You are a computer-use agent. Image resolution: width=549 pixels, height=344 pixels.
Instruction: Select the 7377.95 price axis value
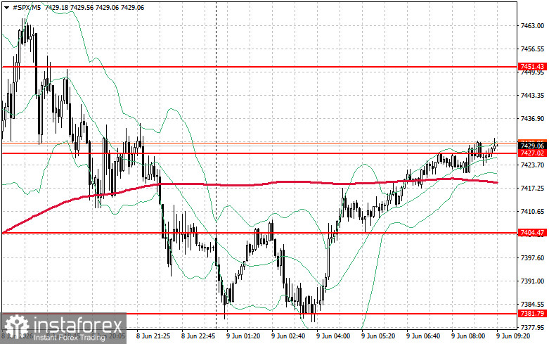tap(532, 327)
